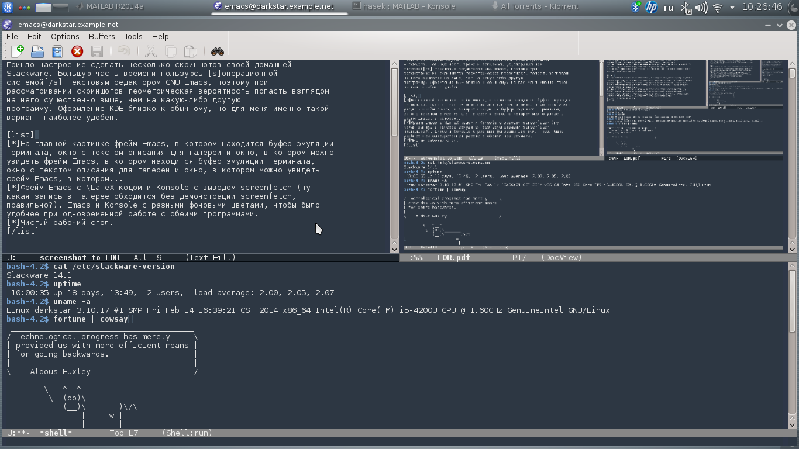This screenshot has width=799, height=449.
Task: Open the Buffers menu
Action: click(102, 36)
